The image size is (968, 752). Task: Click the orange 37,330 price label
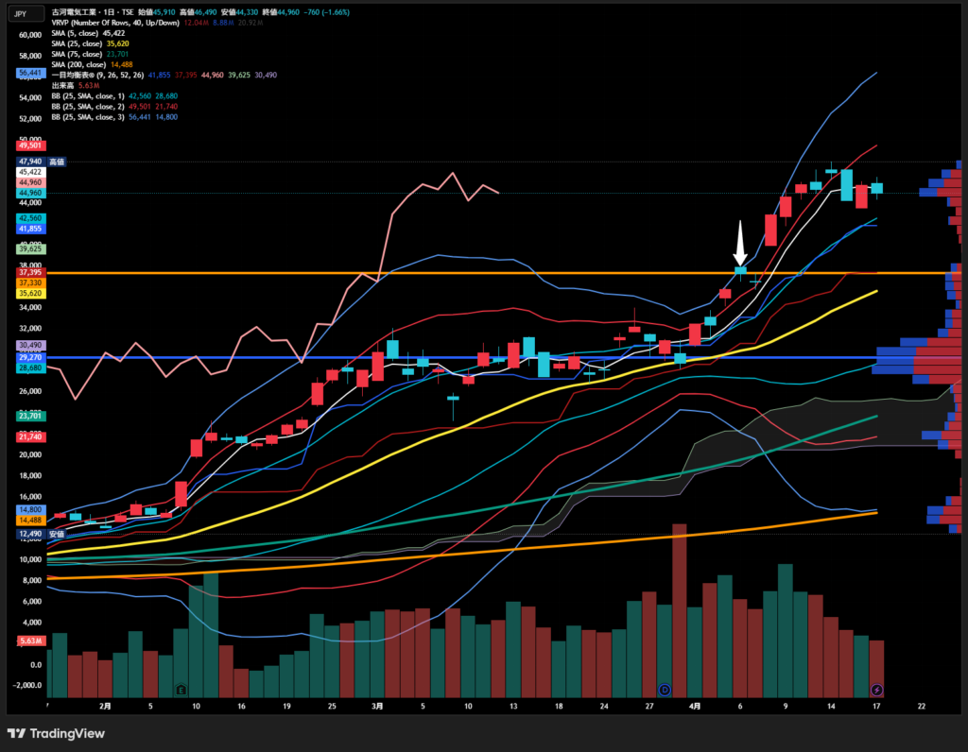(x=29, y=282)
